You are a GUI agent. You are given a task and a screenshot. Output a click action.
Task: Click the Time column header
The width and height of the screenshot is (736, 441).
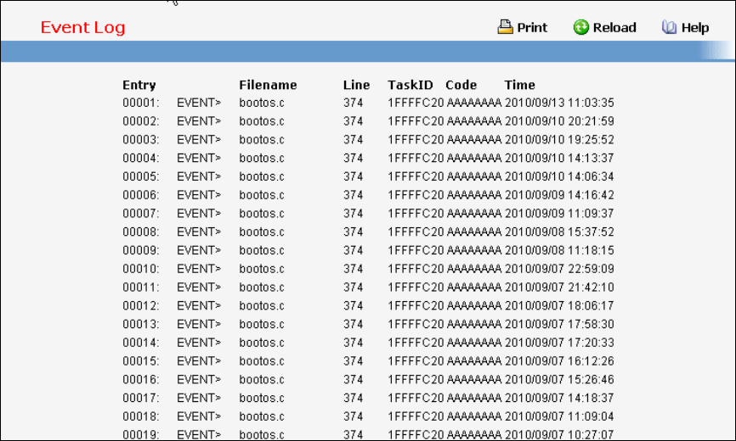(x=519, y=85)
